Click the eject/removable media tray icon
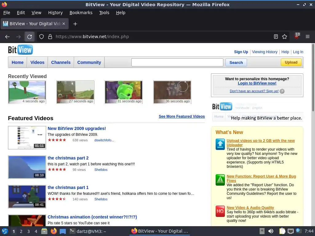 [262, 231]
